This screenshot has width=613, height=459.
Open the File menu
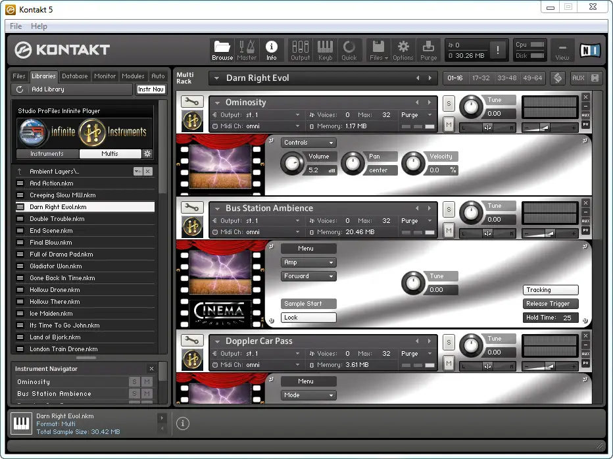click(x=16, y=26)
